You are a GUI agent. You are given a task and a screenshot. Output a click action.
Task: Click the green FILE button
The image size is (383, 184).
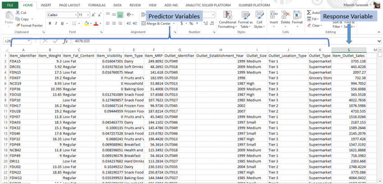pos(9,4)
